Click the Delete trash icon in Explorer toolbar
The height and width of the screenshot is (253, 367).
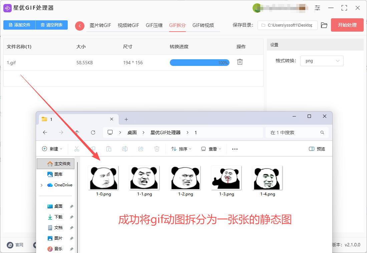157,149
